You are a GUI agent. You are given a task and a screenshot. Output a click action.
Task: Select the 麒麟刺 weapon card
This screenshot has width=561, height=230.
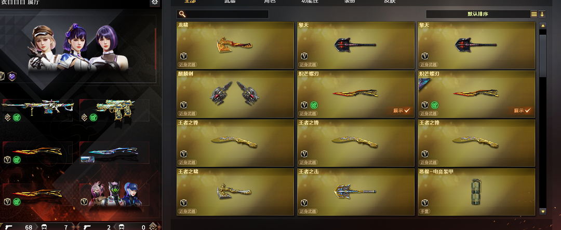[x=235, y=94]
